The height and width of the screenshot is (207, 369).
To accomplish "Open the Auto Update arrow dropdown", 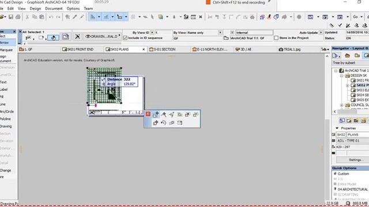I will tap(321, 33).
